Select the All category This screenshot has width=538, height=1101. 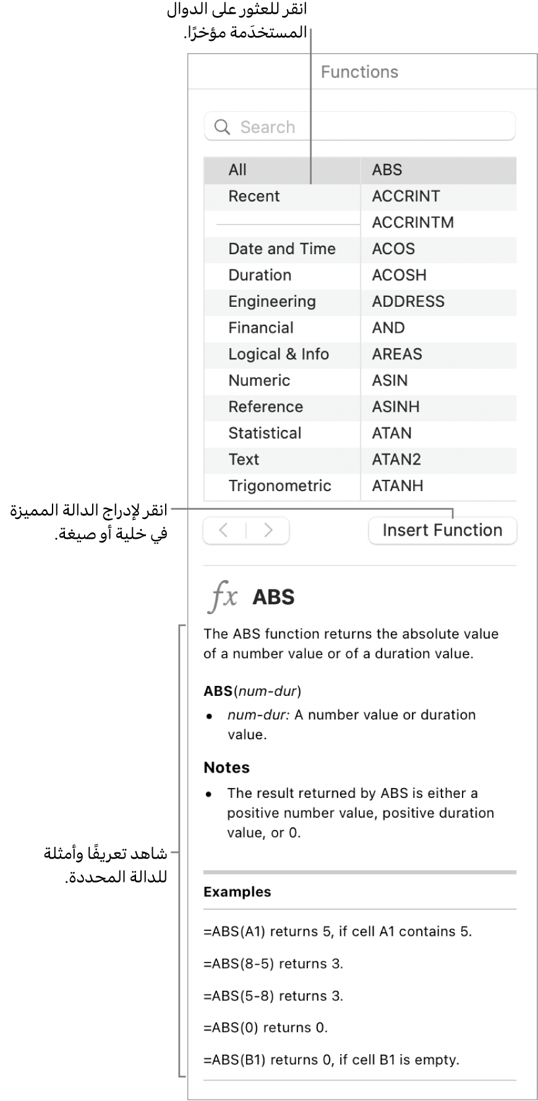237,170
